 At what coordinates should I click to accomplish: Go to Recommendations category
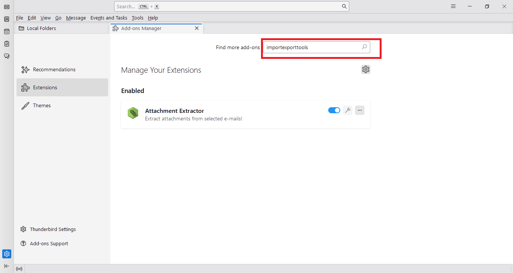pos(62,69)
